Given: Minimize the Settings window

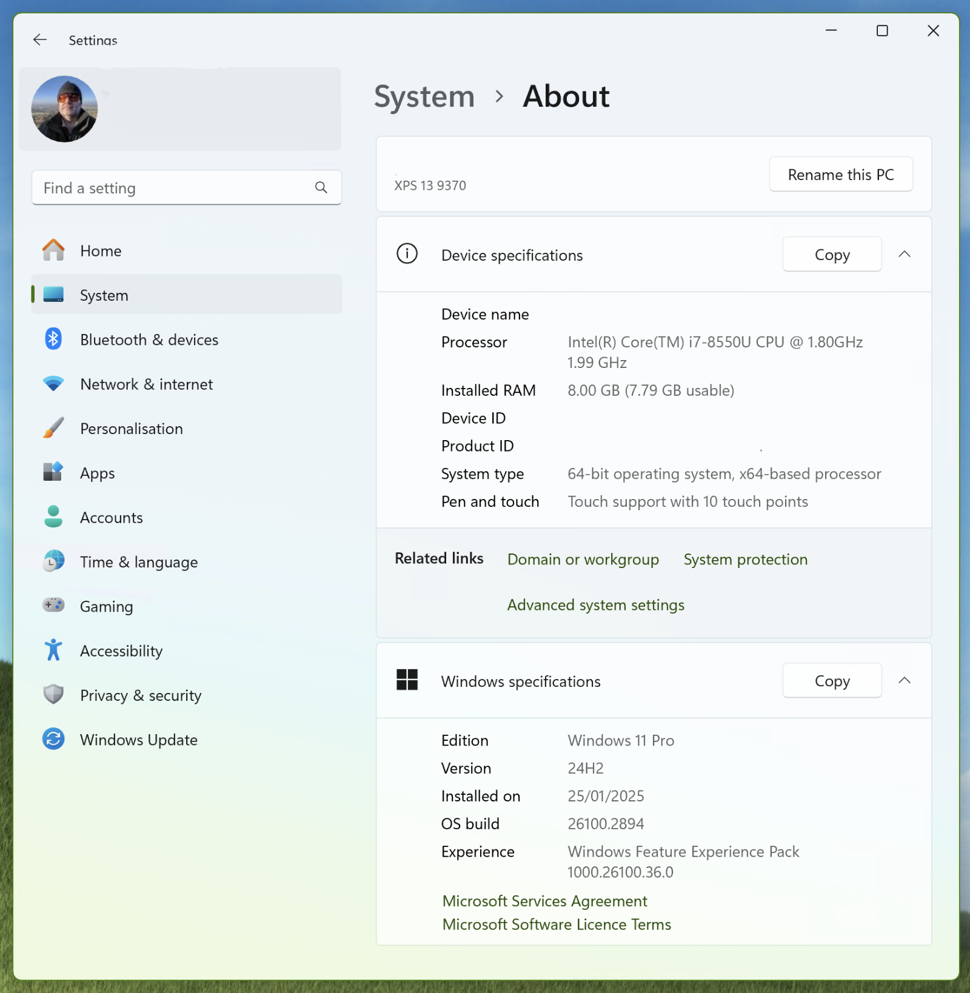Looking at the screenshot, I should pyautogui.click(x=831, y=30).
